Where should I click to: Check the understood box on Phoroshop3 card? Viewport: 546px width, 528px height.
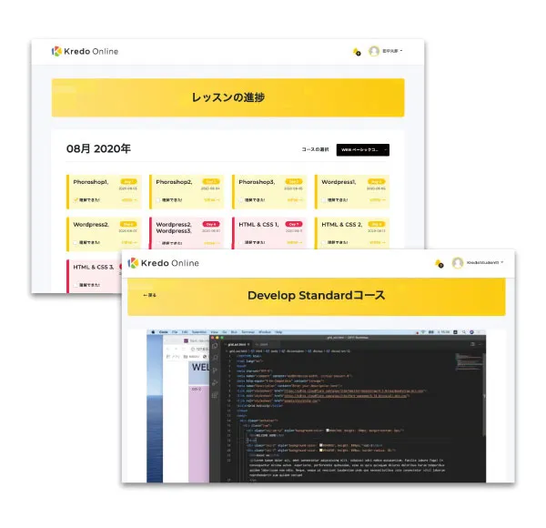click(x=241, y=200)
